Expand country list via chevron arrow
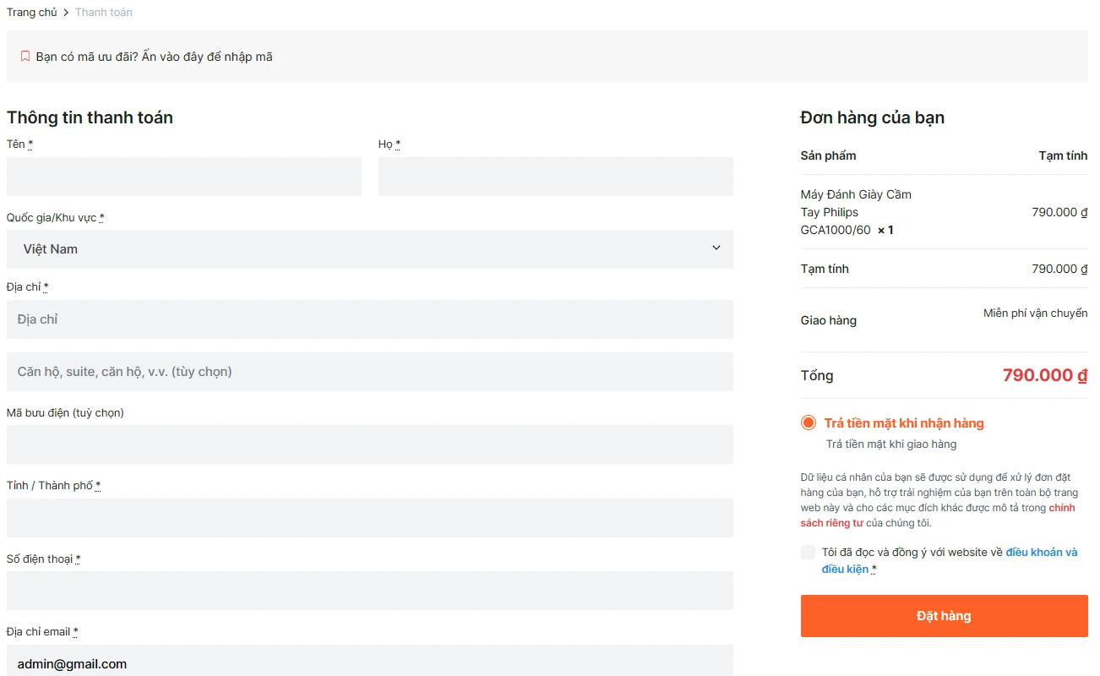 coord(716,248)
